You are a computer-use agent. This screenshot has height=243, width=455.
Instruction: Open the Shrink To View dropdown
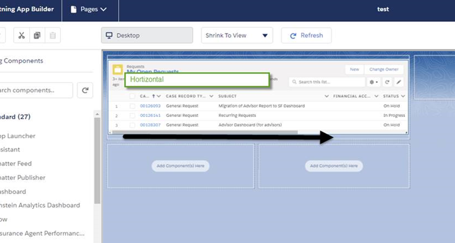[x=237, y=36]
